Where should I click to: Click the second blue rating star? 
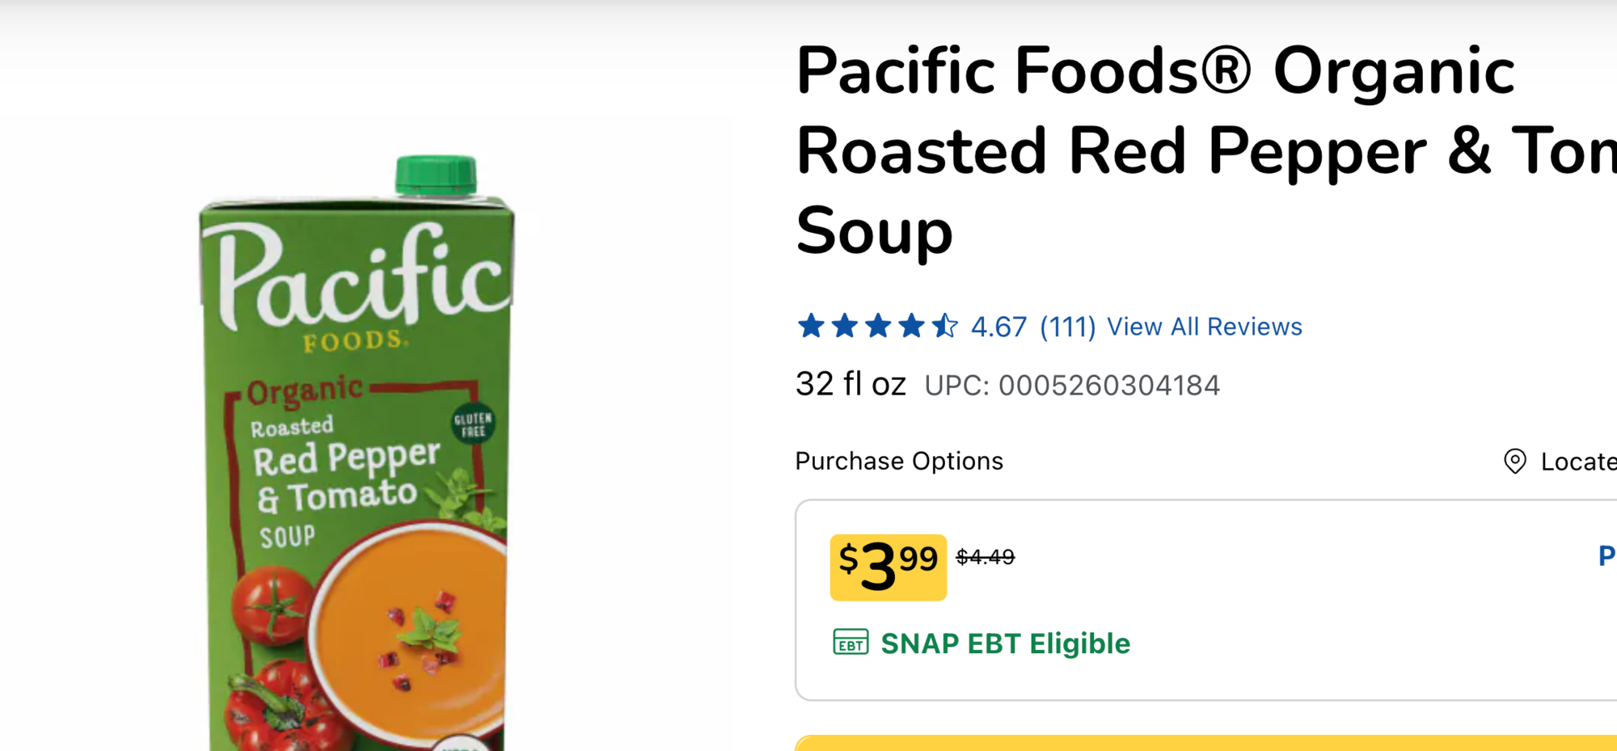(x=845, y=326)
